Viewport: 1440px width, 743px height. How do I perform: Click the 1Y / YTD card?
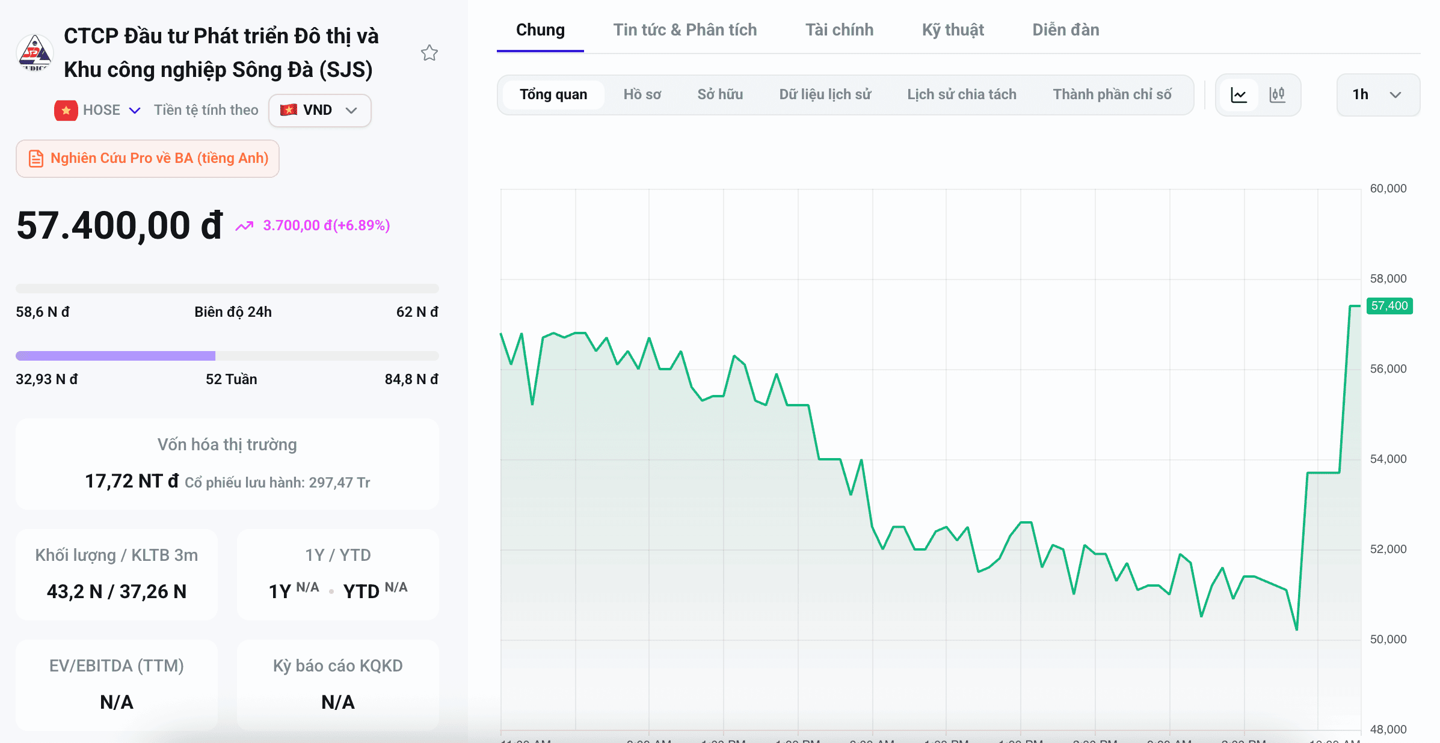pos(338,574)
